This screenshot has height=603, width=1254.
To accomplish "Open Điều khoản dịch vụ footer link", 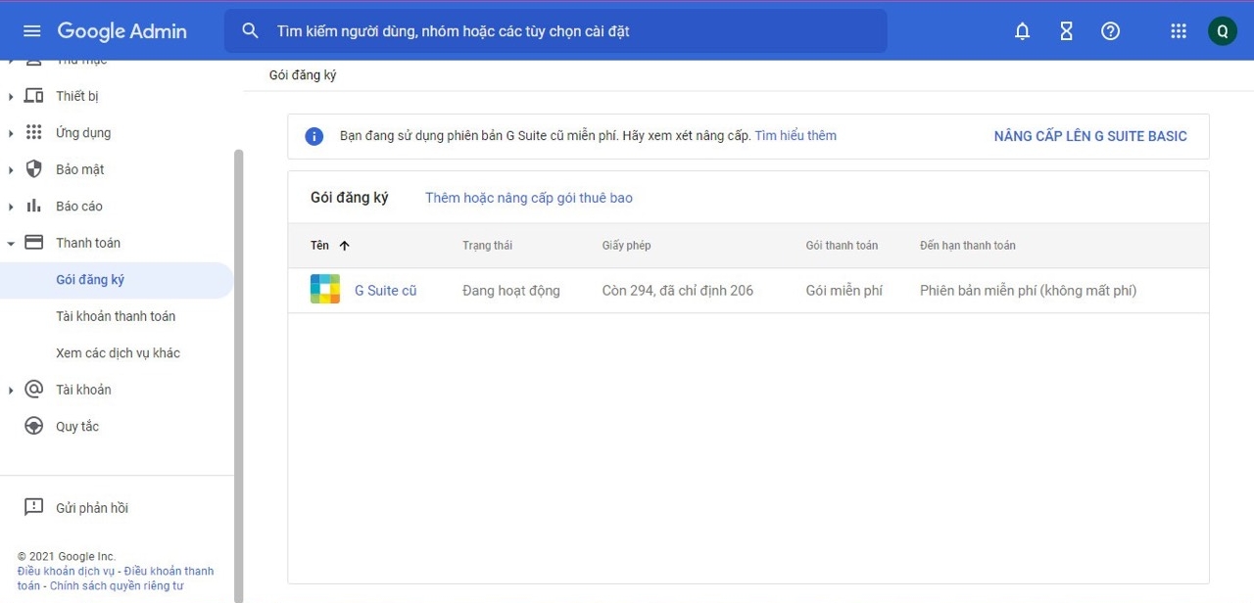I will (x=66, y=571).
